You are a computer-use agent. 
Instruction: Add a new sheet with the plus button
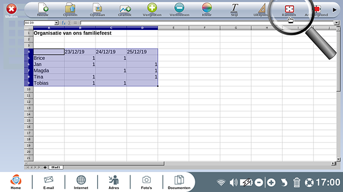(45, 167)
